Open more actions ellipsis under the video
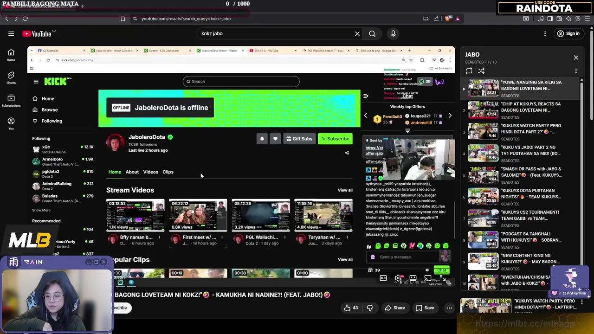594x334 pixels. click(449, 308)
